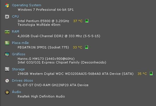Open the CPU section heading link
156x106 pixels.
coord(15,16)
